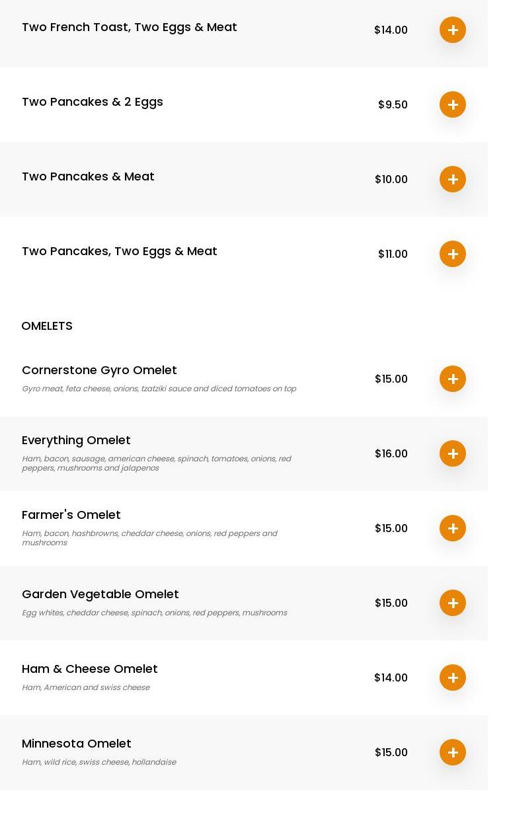509x813 pixels.
Task: Open Farmer's Omelet details
Action: pyautogui.click(x=71, y=515)
